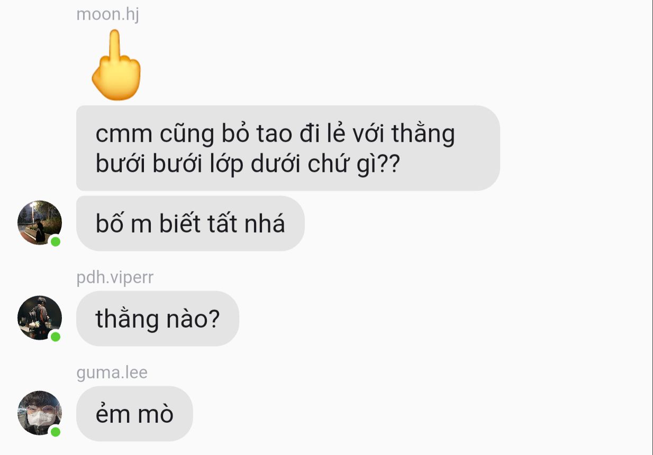
Task: Click the double question marks after 'chứ gì'
Action: click(389, 164)
